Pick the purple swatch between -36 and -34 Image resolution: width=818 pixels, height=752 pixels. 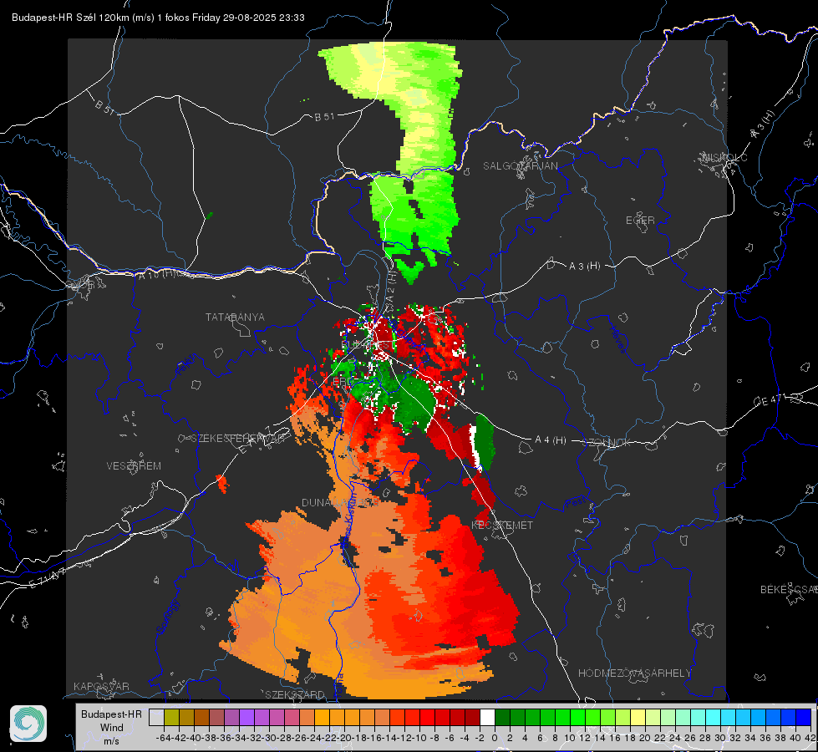(x=231, y=717)
